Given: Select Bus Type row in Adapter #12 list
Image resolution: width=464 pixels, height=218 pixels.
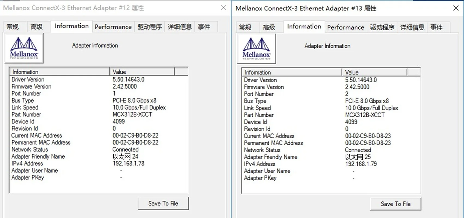Looking at the screenshot, I should [x=99, y=101].
